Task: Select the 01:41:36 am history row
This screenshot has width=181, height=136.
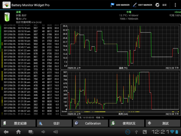Action: [x=31, y=89]
